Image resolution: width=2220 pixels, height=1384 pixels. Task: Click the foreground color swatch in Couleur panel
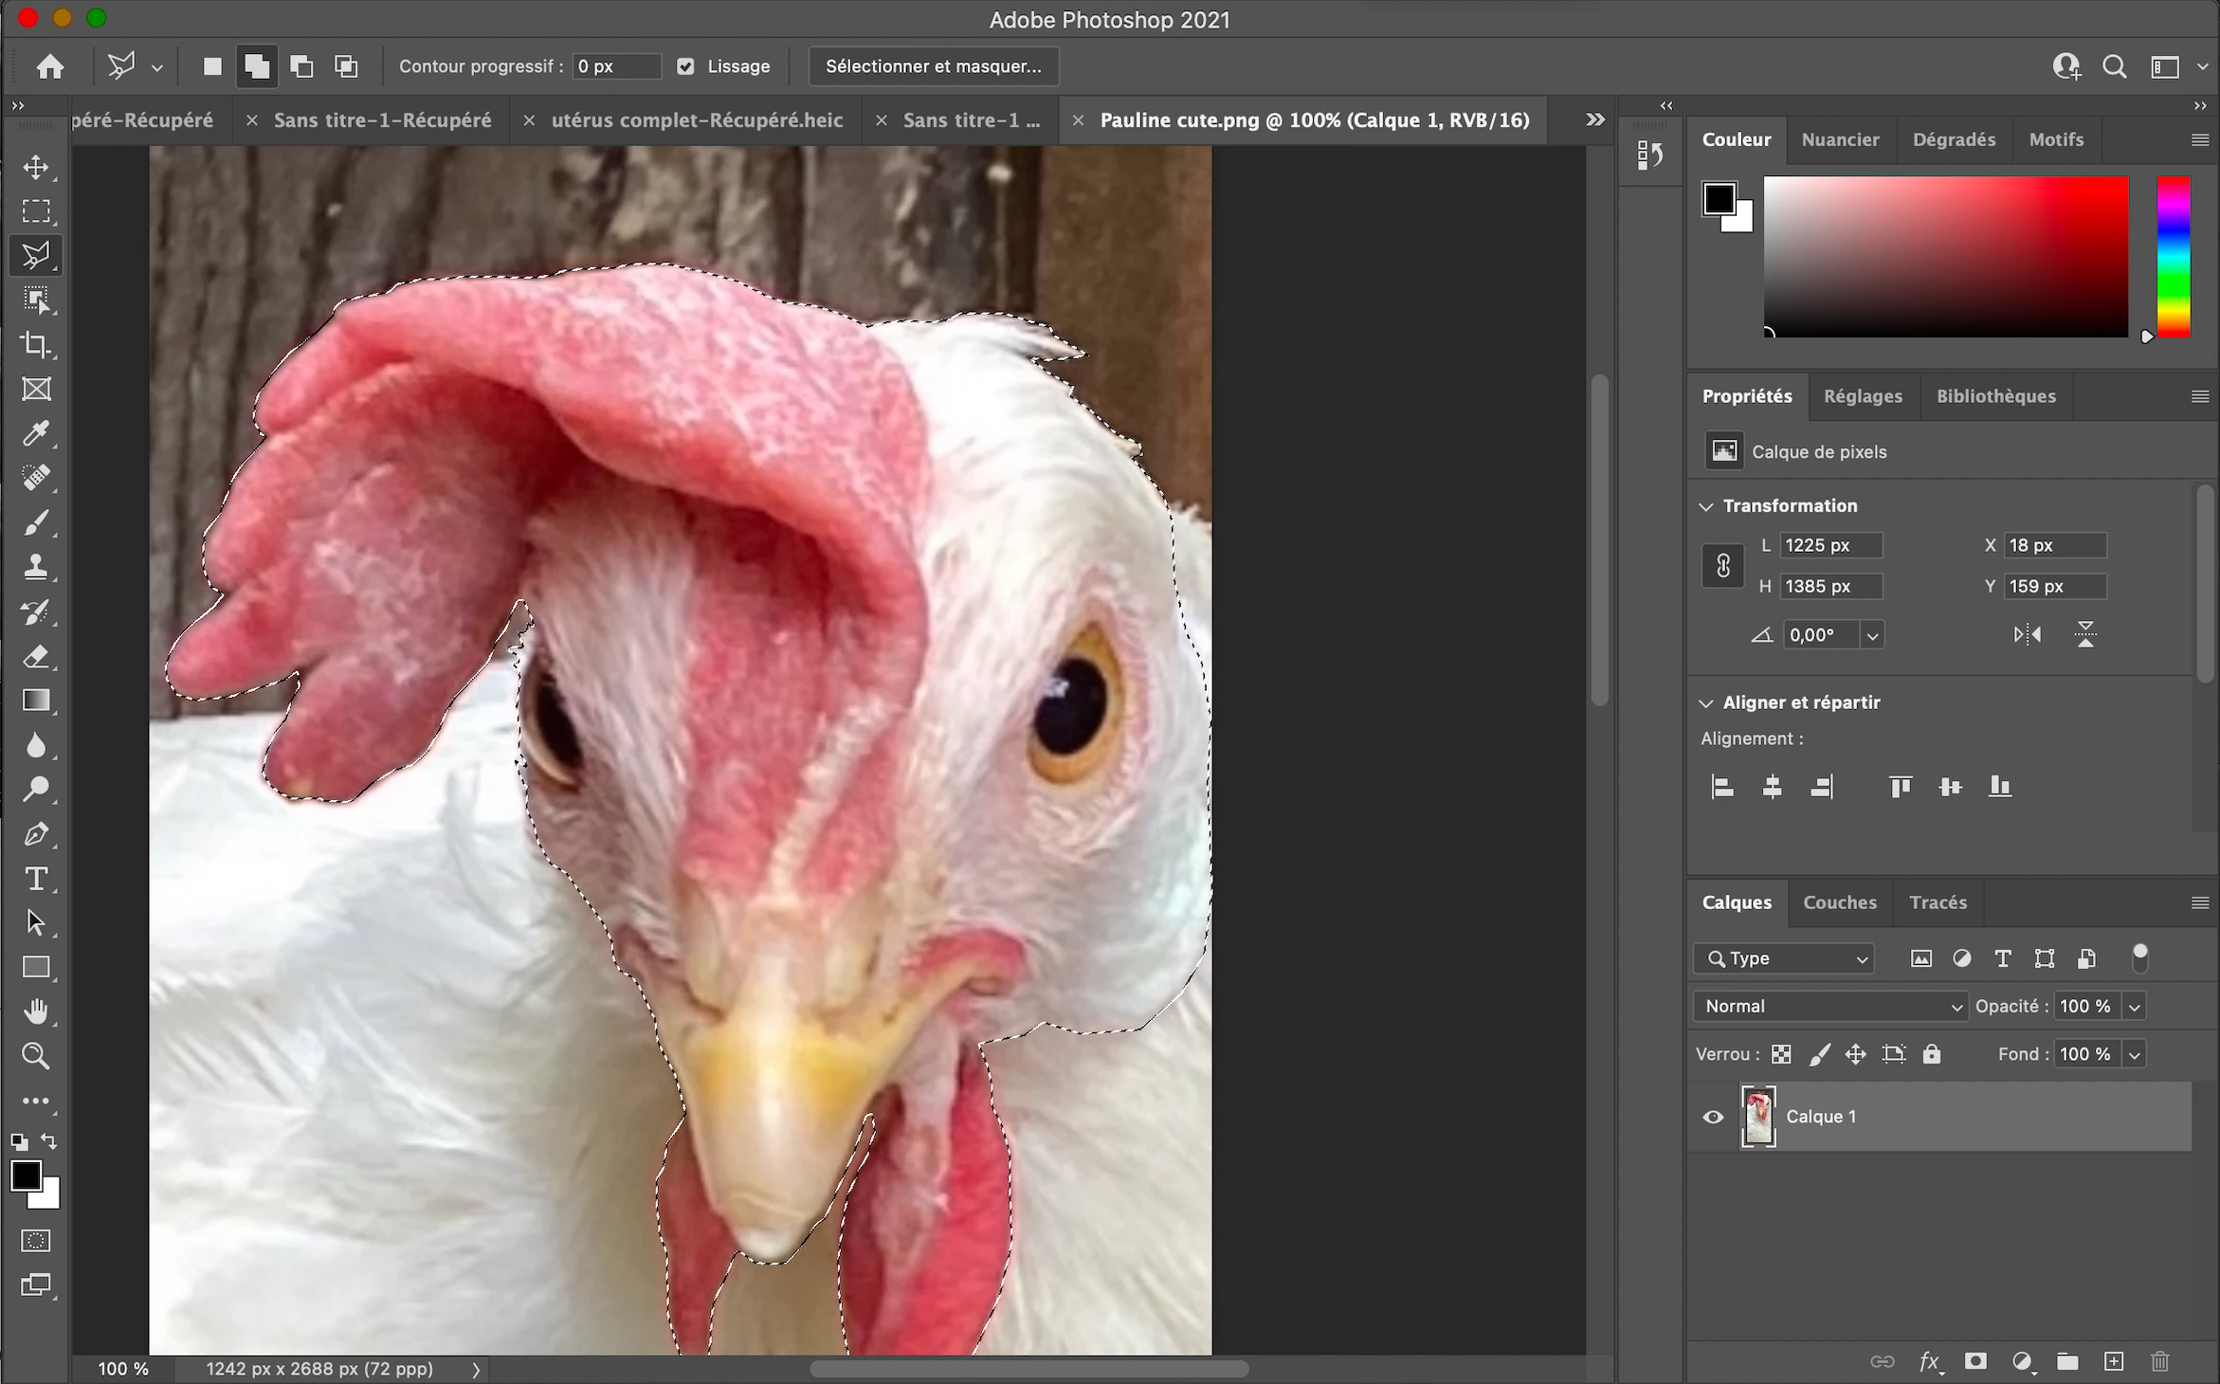point(1719,199)
